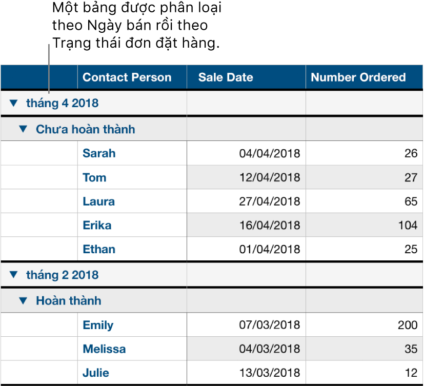424x386 pixels.
Task: Select the Contact Person column header
Action: pos(132,77)
